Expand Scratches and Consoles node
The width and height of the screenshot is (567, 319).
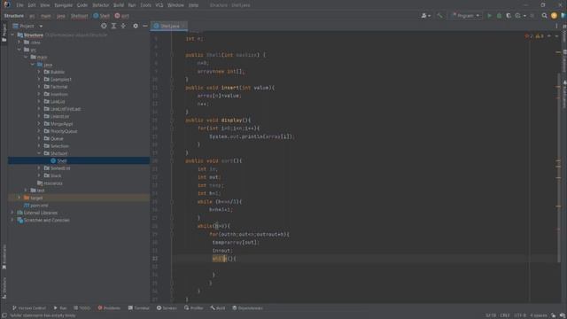click(12, 220)
